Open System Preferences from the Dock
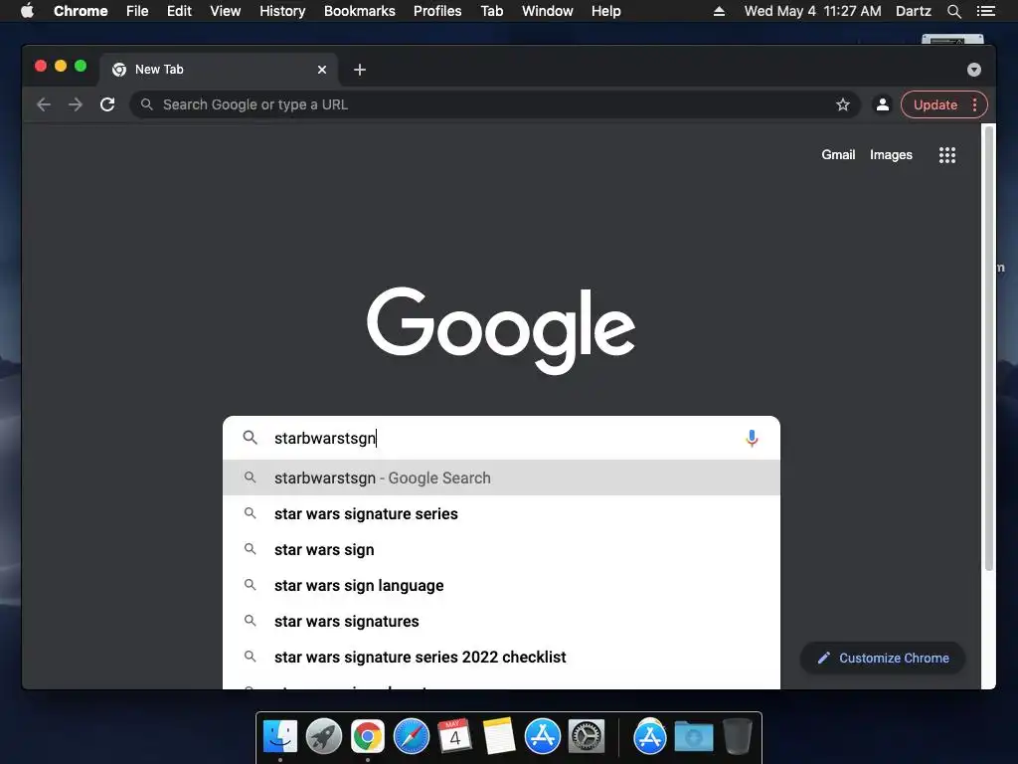The image size is (1018, 764). click(587, 737)
